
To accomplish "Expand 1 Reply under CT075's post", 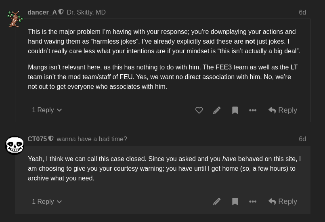I will [47, 201].
